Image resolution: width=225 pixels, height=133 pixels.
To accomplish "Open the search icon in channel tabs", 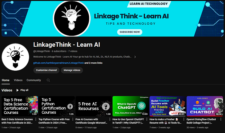I will [x=48, y=80].
